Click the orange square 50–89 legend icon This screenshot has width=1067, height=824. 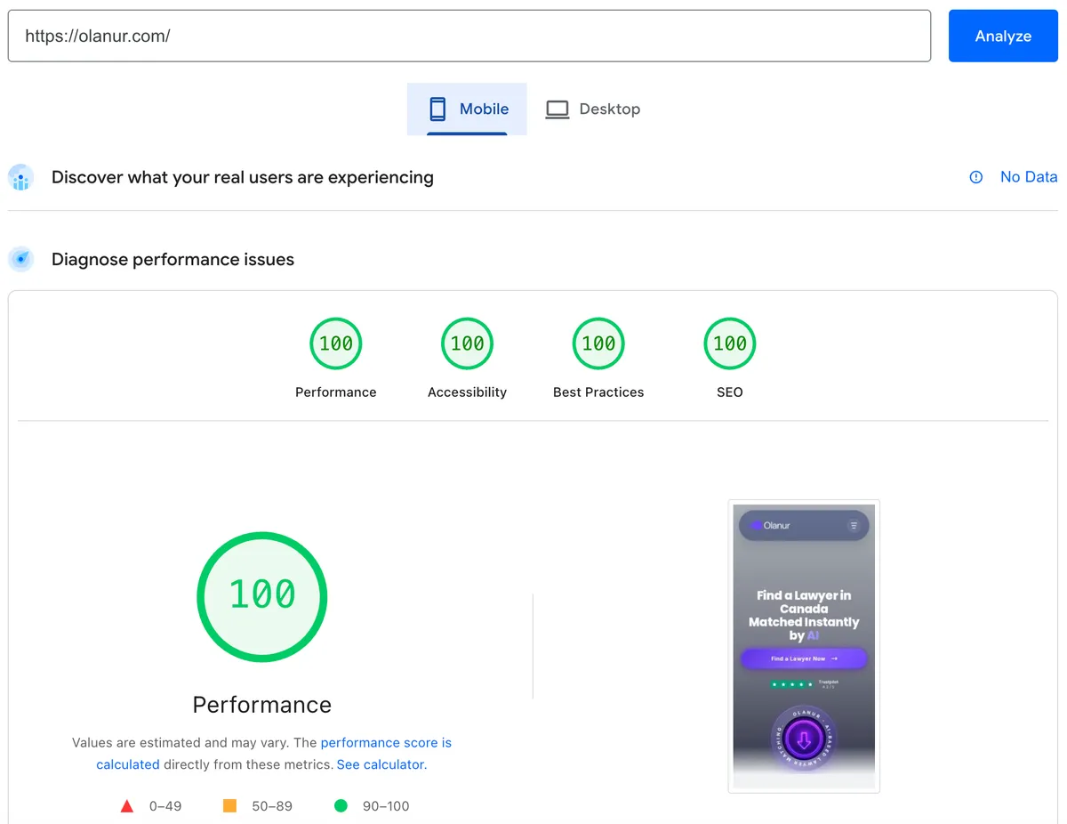click(229, 806)
